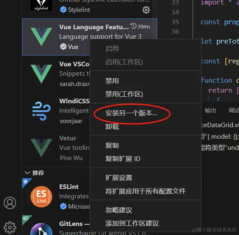Click the WindiCSS wind icon

tap(41, 111)
